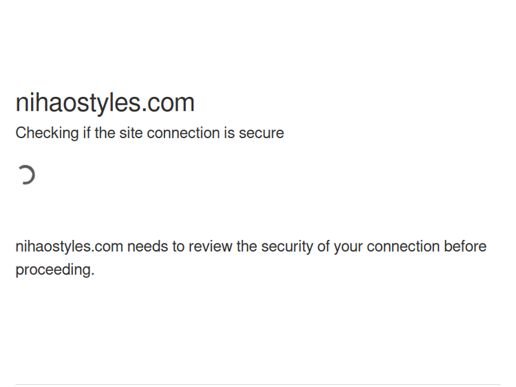Click the word "secure" in the subtitle
This screenshot has width=516, height=387.
(261, 133)
